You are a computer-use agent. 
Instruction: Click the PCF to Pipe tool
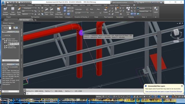(x=51, y=11)
